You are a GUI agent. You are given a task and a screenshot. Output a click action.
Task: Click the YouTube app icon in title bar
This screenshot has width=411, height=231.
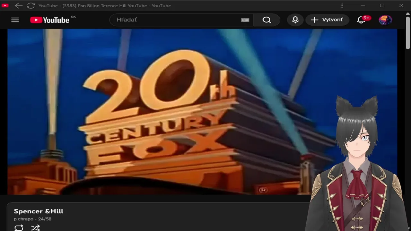point(5,5)
